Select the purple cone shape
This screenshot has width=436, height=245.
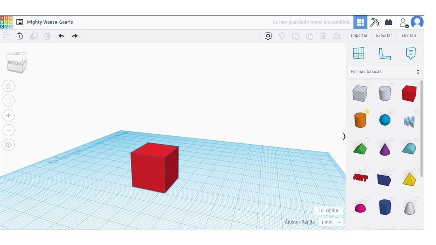[x=385, y=149]
